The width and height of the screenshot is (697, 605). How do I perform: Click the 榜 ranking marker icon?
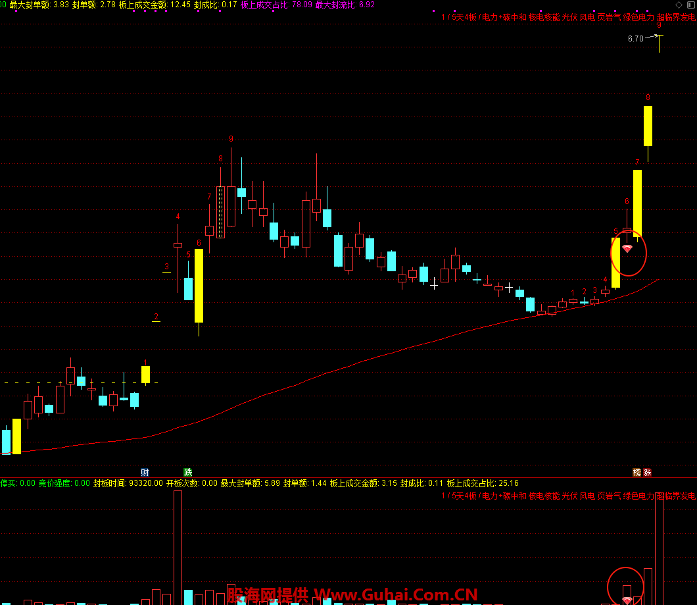(x=637, y=472)
